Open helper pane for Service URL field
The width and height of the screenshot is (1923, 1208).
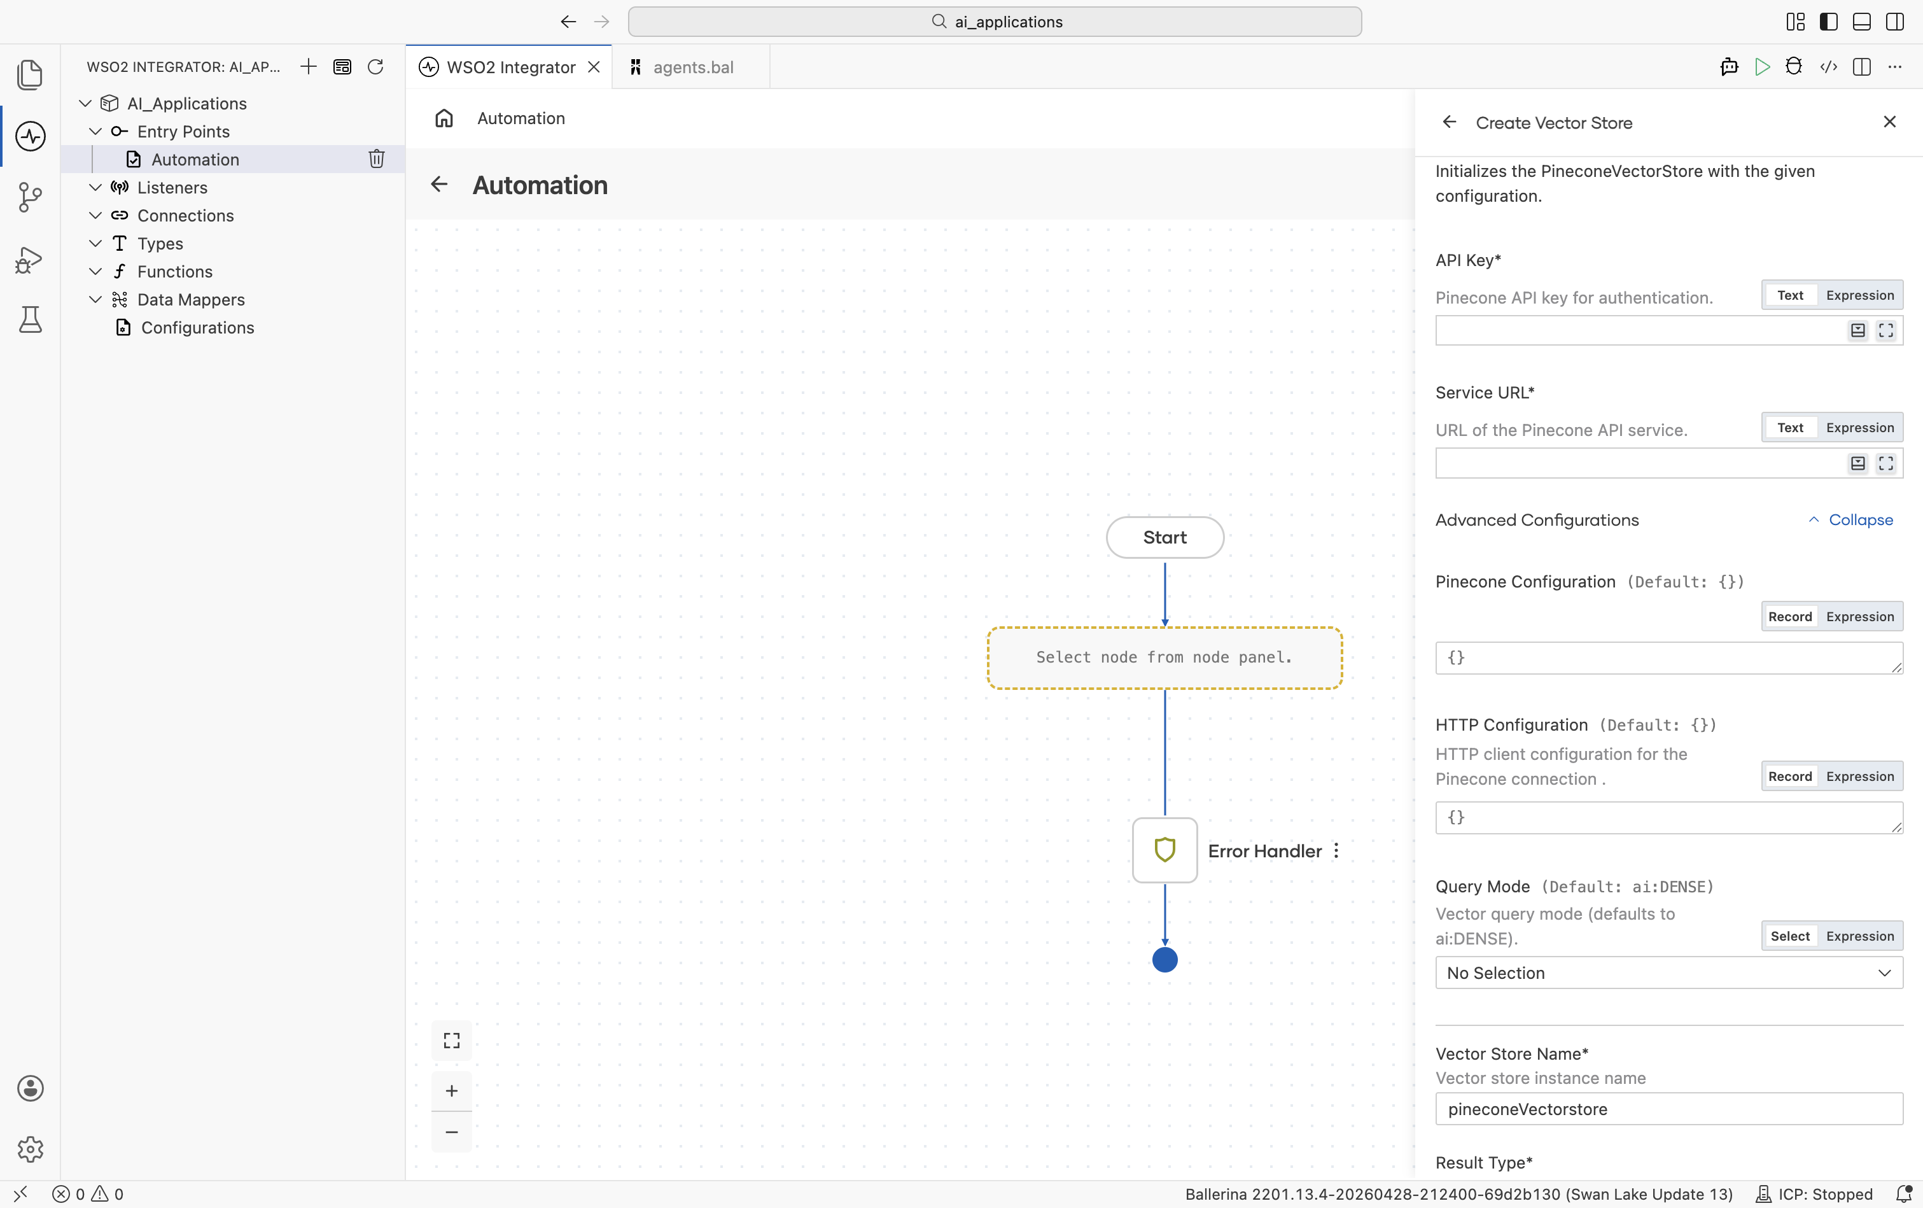[1858, 463]
